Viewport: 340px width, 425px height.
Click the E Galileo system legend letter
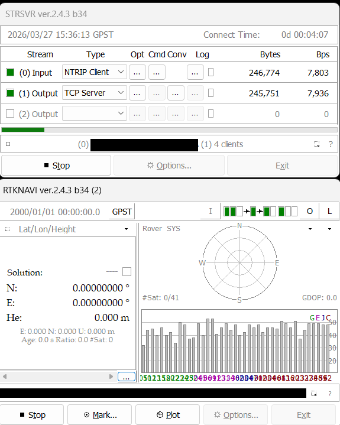[318, 317]
